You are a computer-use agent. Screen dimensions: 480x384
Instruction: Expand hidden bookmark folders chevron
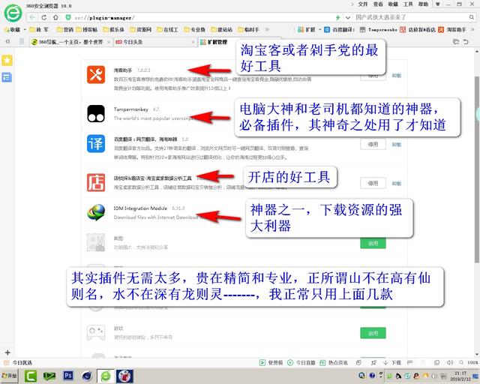(x=267, y=29)
